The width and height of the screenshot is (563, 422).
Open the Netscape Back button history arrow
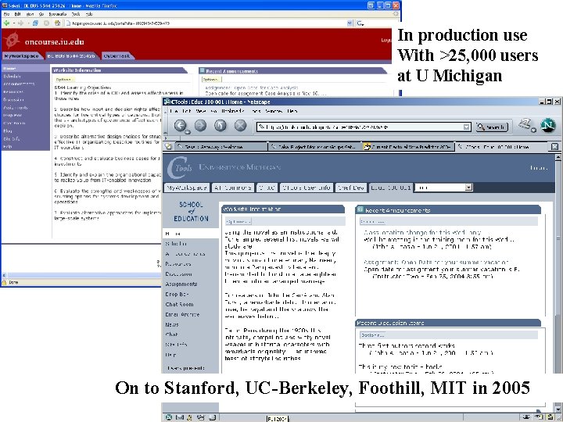[x=187, y=132]
